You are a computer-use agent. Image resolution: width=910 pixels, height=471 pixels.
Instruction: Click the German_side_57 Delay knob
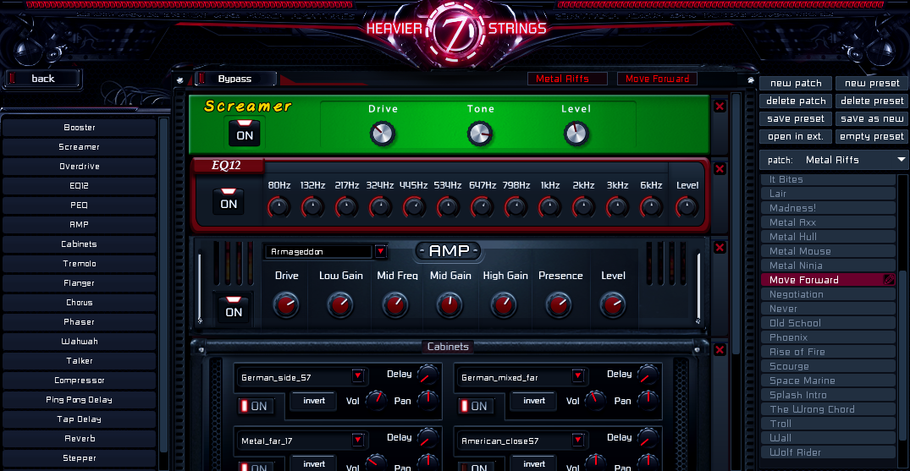[427, 375]
